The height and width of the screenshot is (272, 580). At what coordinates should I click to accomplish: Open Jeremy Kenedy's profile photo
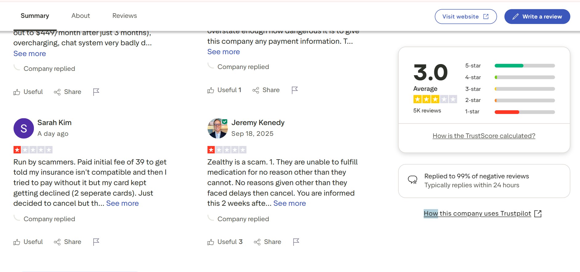point(217,128)
